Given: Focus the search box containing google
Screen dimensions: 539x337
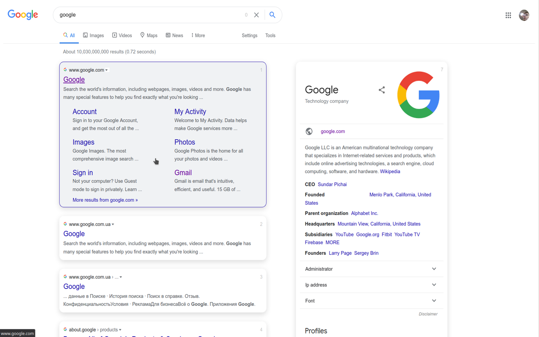Looking at the screenshot, I should point(149,15).
